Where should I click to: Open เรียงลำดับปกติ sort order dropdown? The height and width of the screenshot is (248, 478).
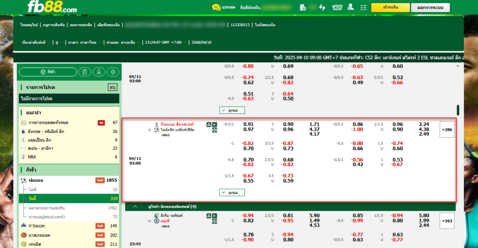coord(36,42)
